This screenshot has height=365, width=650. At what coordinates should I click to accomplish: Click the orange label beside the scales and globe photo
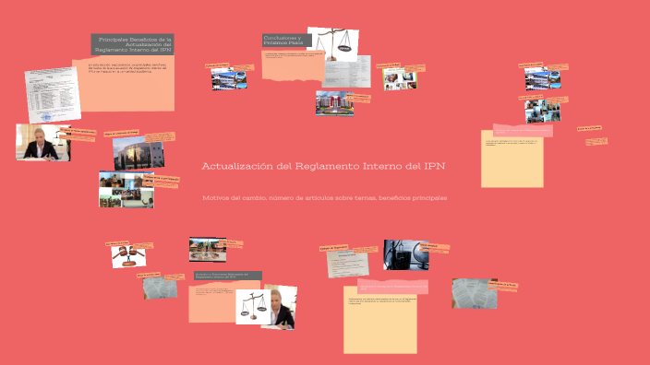click(x=435, y=247)
